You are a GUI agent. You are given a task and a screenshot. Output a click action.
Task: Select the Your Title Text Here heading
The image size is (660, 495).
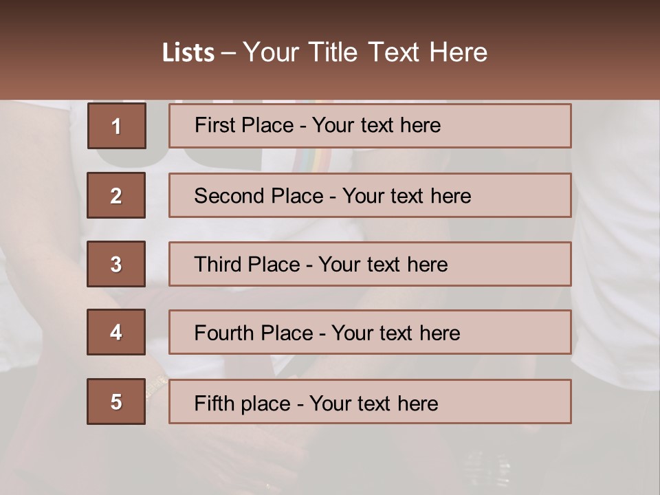click(x=365, y=52)
